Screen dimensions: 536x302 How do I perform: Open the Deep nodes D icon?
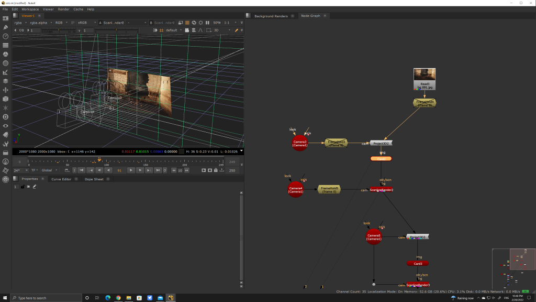coord(5,117)
